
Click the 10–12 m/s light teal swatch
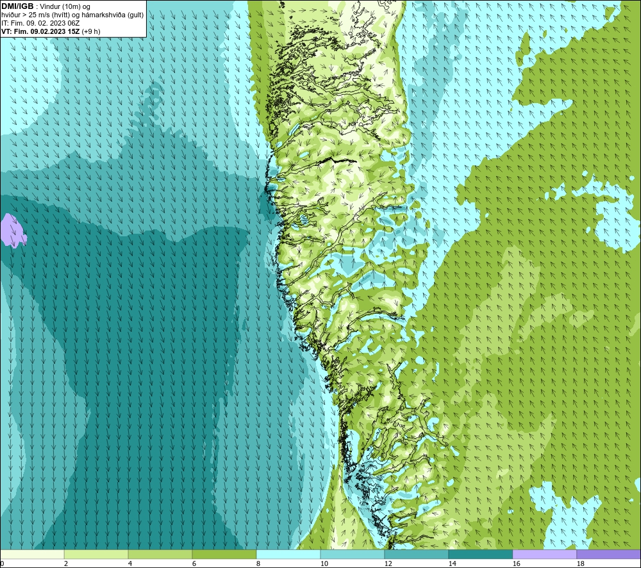tap(353, 555)
